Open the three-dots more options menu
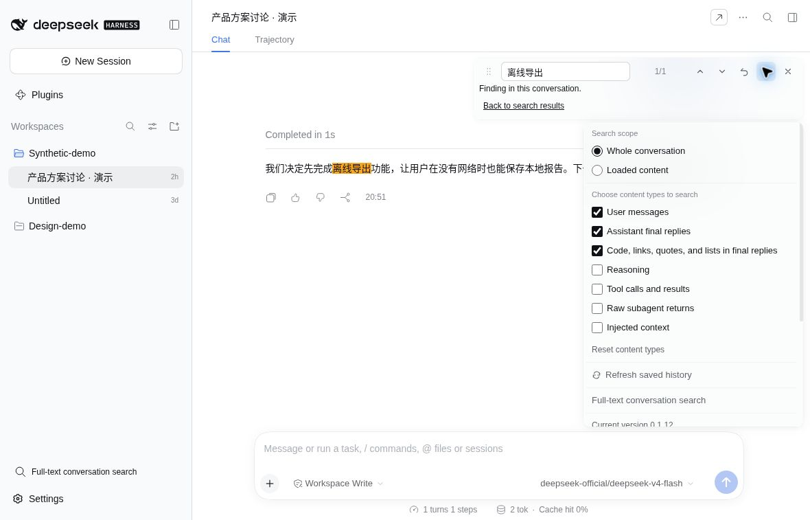 tap(743, 17)
